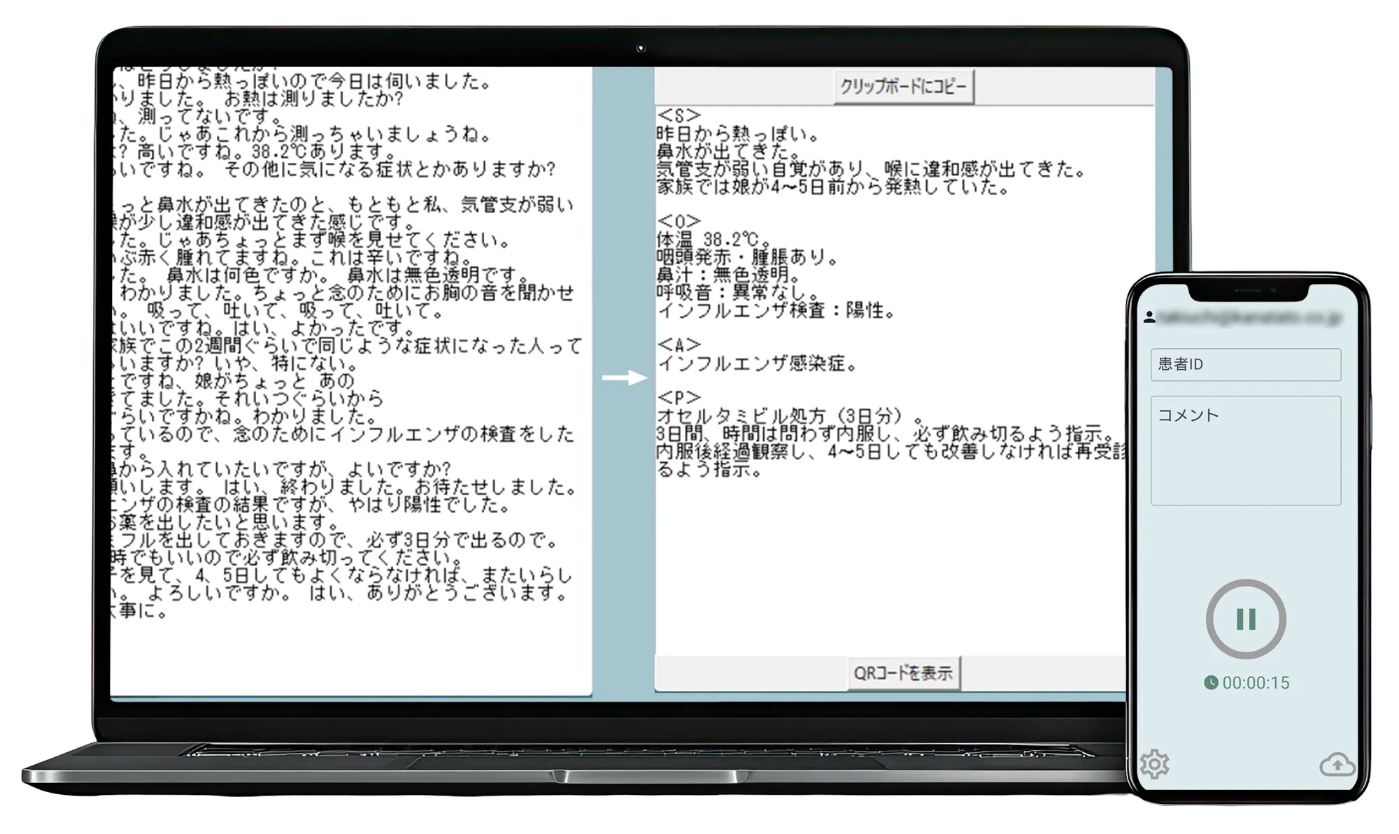The image size is (1399, 834).
Task: Click the <O> section heading
Action: pos(678,222)
